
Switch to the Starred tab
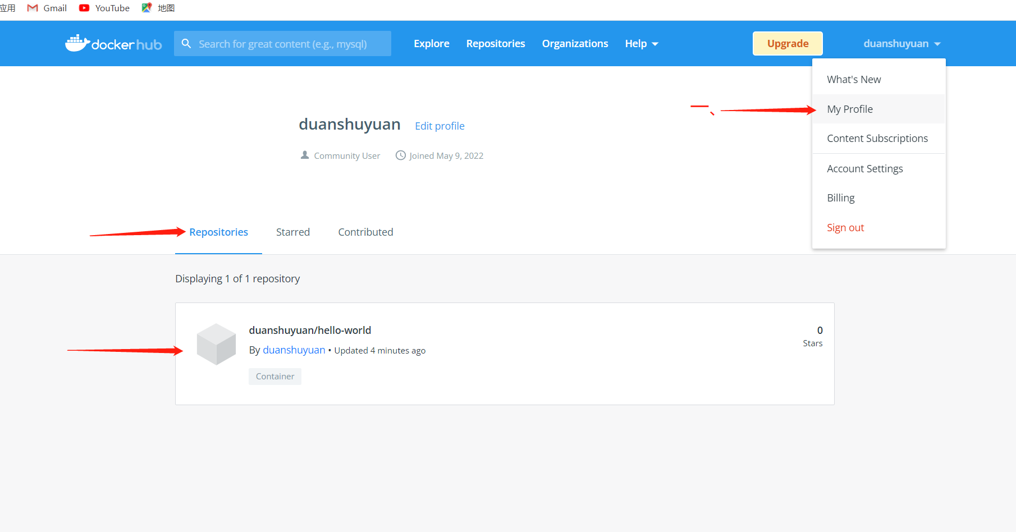[x=293, y=232]
